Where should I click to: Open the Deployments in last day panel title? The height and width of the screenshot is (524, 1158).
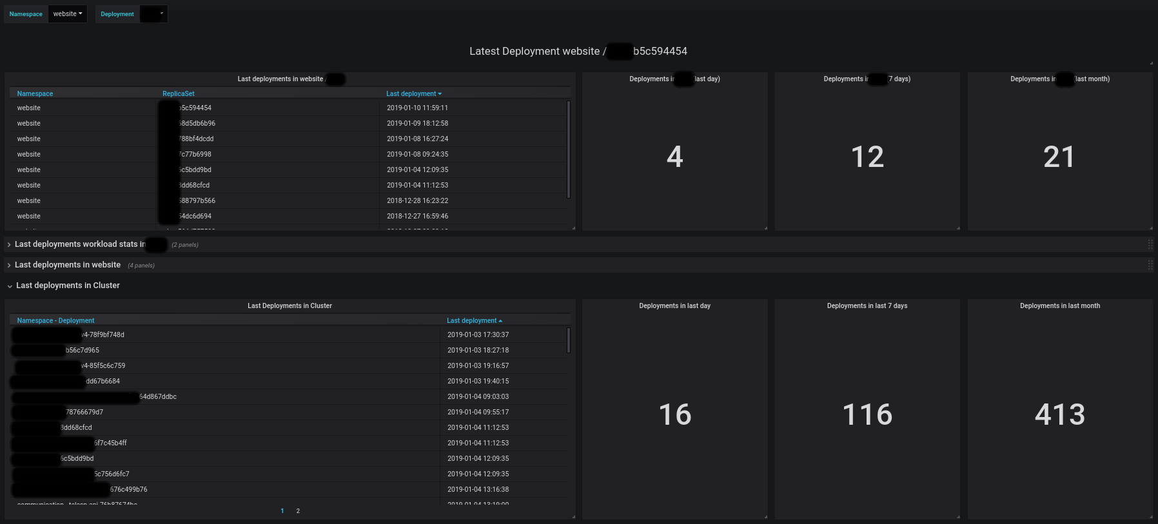[675, 306]
